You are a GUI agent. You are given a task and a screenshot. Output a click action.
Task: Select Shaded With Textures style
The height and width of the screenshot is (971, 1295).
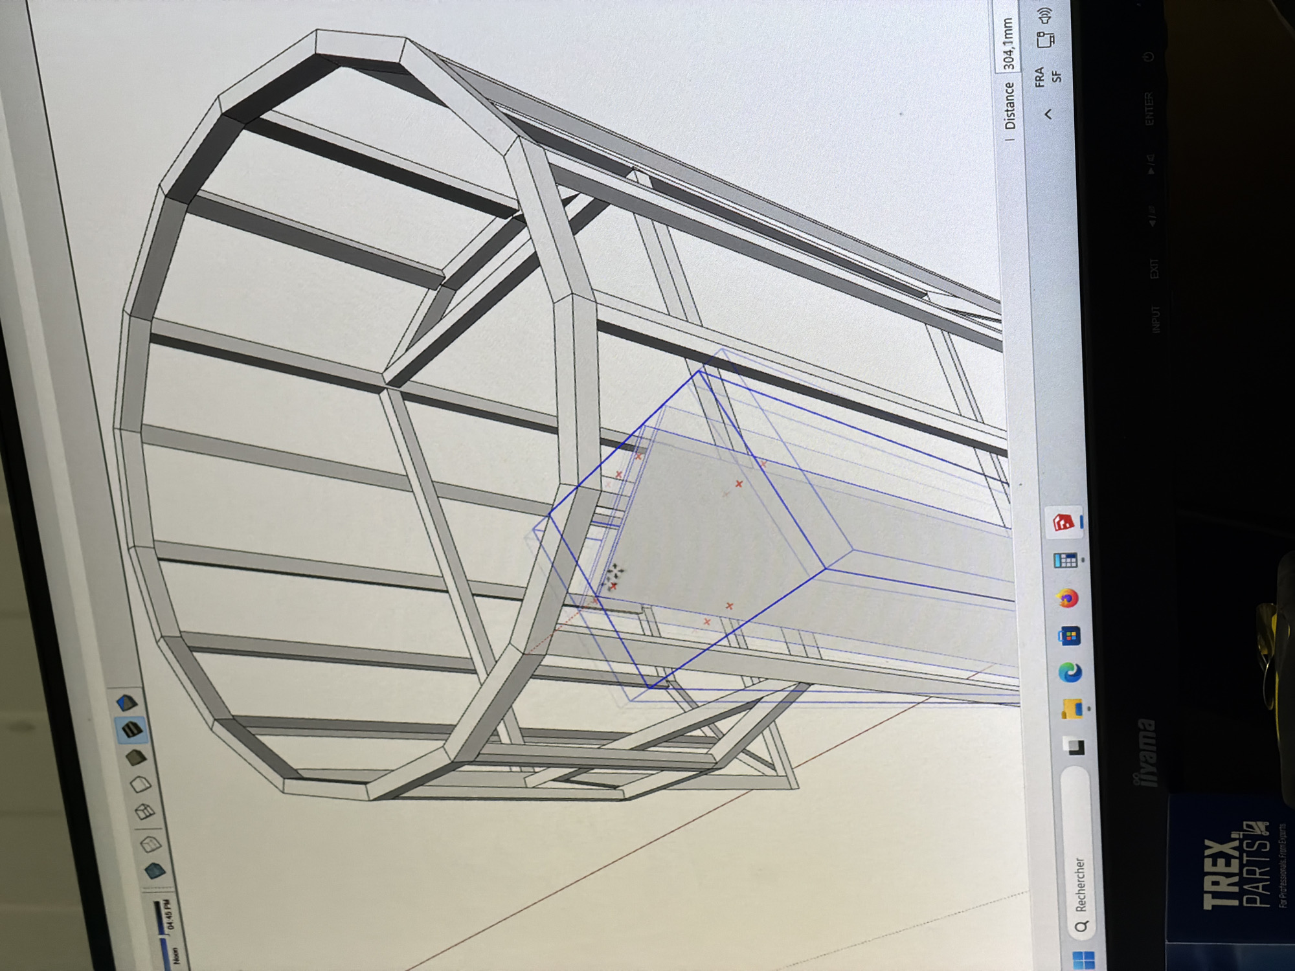click(x=131, y=730)
